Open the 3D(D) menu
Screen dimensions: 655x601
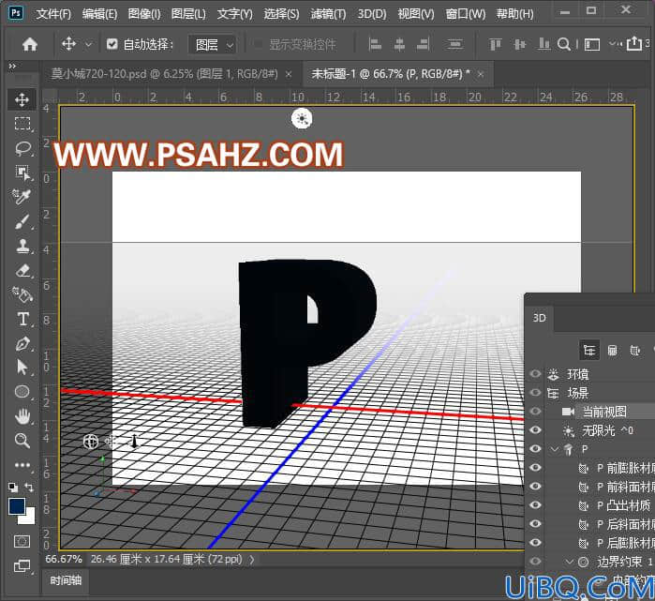[371, 14]
